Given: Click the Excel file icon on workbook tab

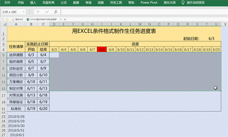Looking at the screenshot, I should (x=28, y=20).
